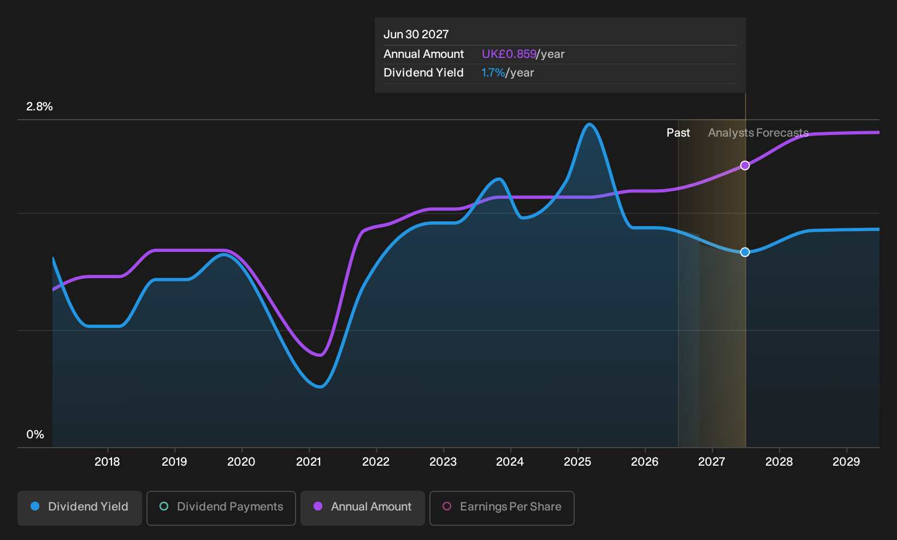Enable the Dividend Payments series

(x=221, y=508)
